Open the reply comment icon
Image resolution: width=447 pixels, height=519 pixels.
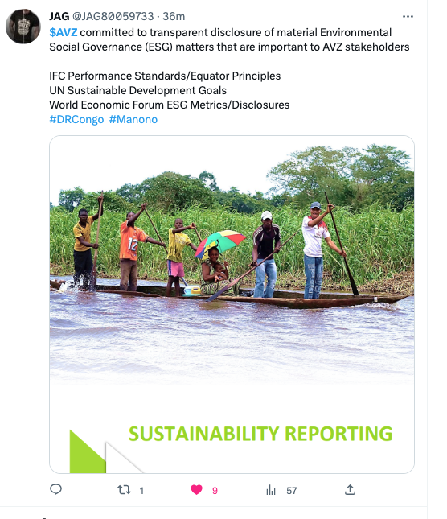[56, 489]
